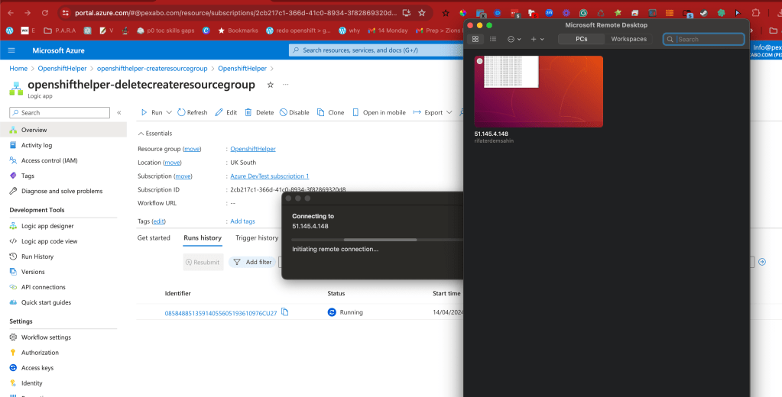Switch Remote Desktop to list view
The image size is (782, 397).
pos(493,39)
